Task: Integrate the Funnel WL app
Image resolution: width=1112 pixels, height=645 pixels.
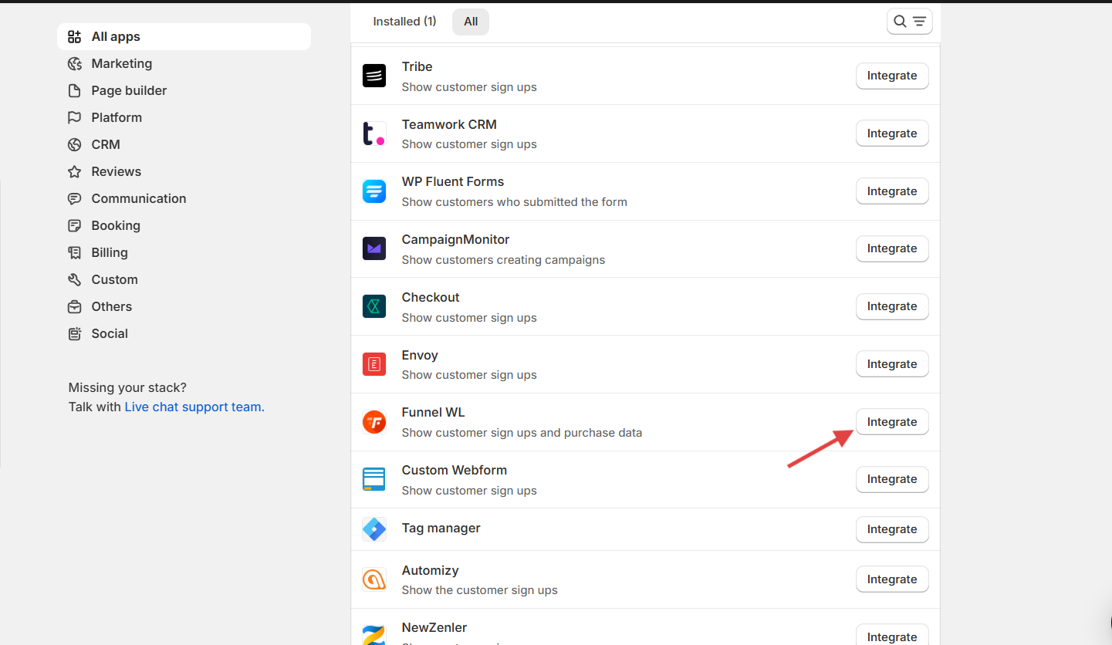Action: click(892, 422)
